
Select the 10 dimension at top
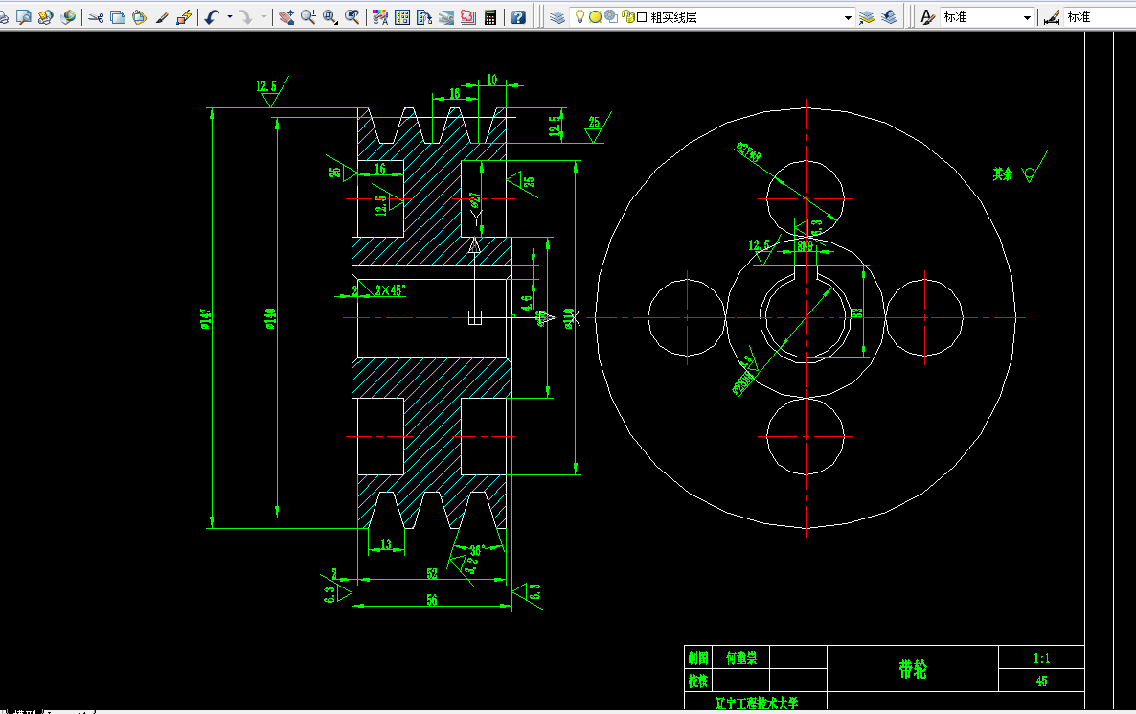[492, 80]
